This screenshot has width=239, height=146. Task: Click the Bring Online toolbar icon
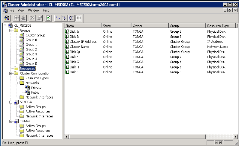[x=16, y=18]
